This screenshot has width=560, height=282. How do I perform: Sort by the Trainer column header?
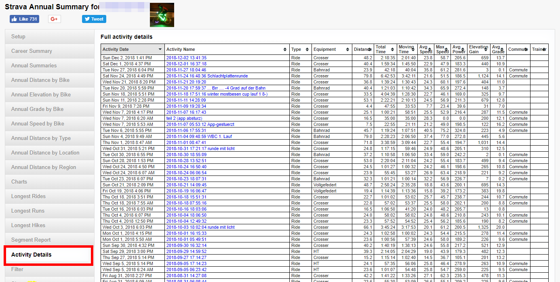(539, 49)
